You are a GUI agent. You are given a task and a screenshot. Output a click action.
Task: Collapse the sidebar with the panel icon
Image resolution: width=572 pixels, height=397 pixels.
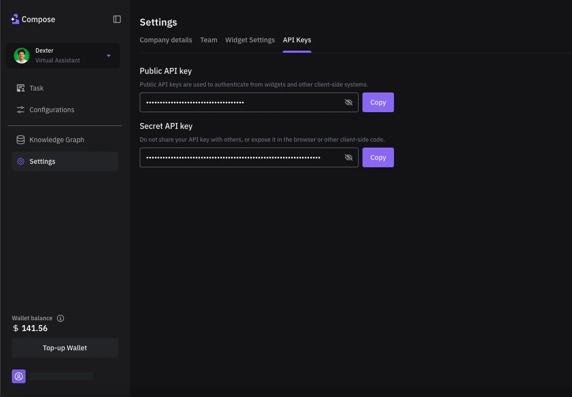pos(117,19)
